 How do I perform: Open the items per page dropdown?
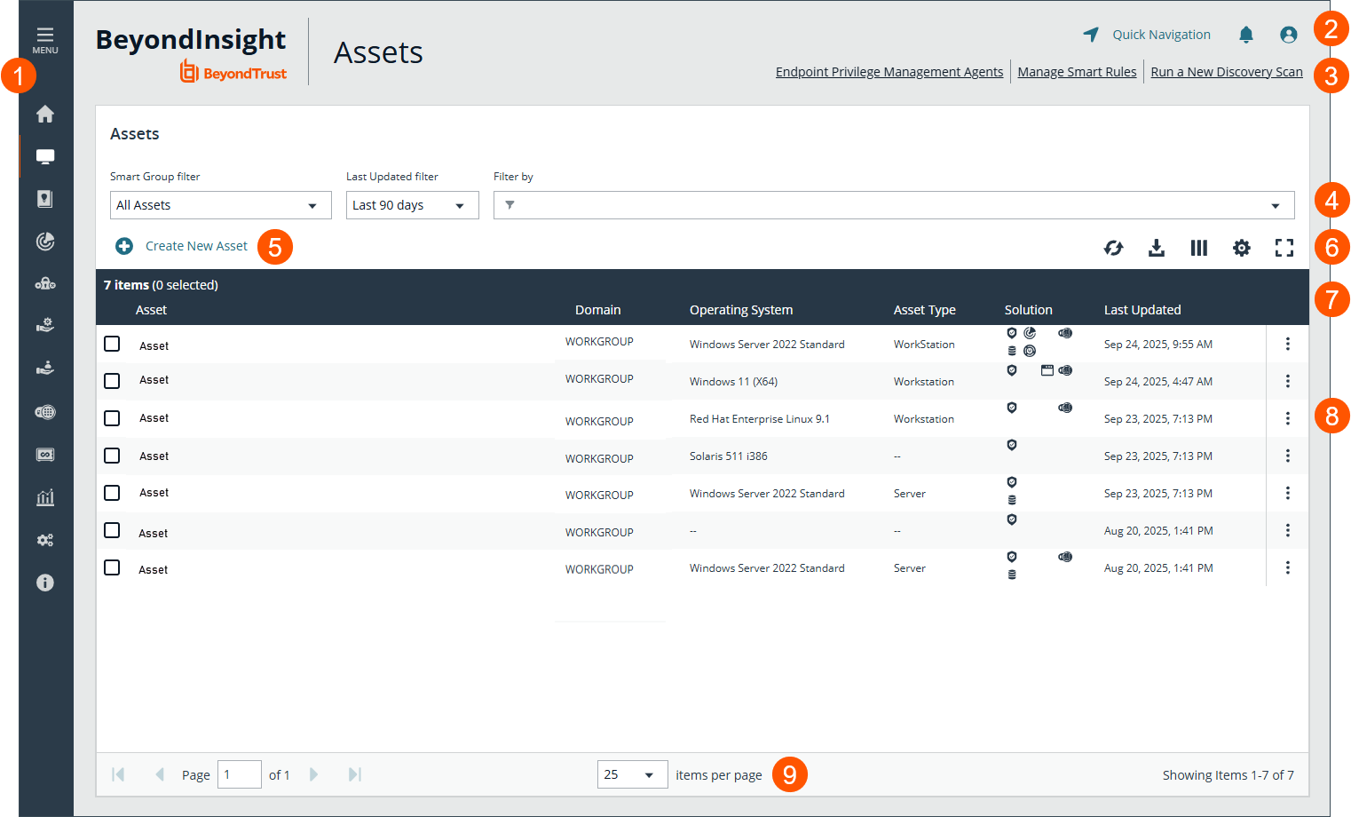click(x=633, y=774)
